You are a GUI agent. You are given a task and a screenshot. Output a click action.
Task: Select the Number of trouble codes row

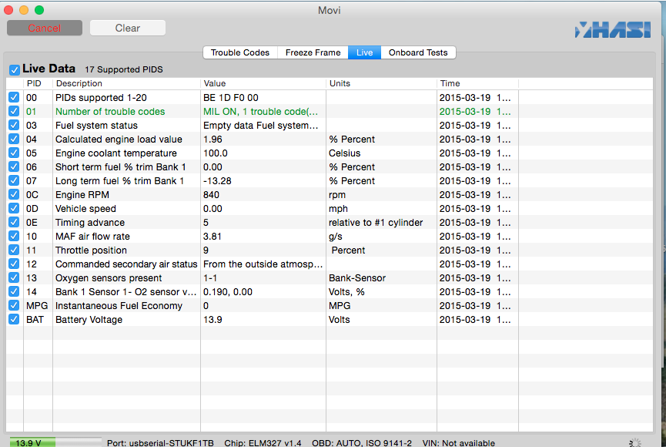[110, 112]
